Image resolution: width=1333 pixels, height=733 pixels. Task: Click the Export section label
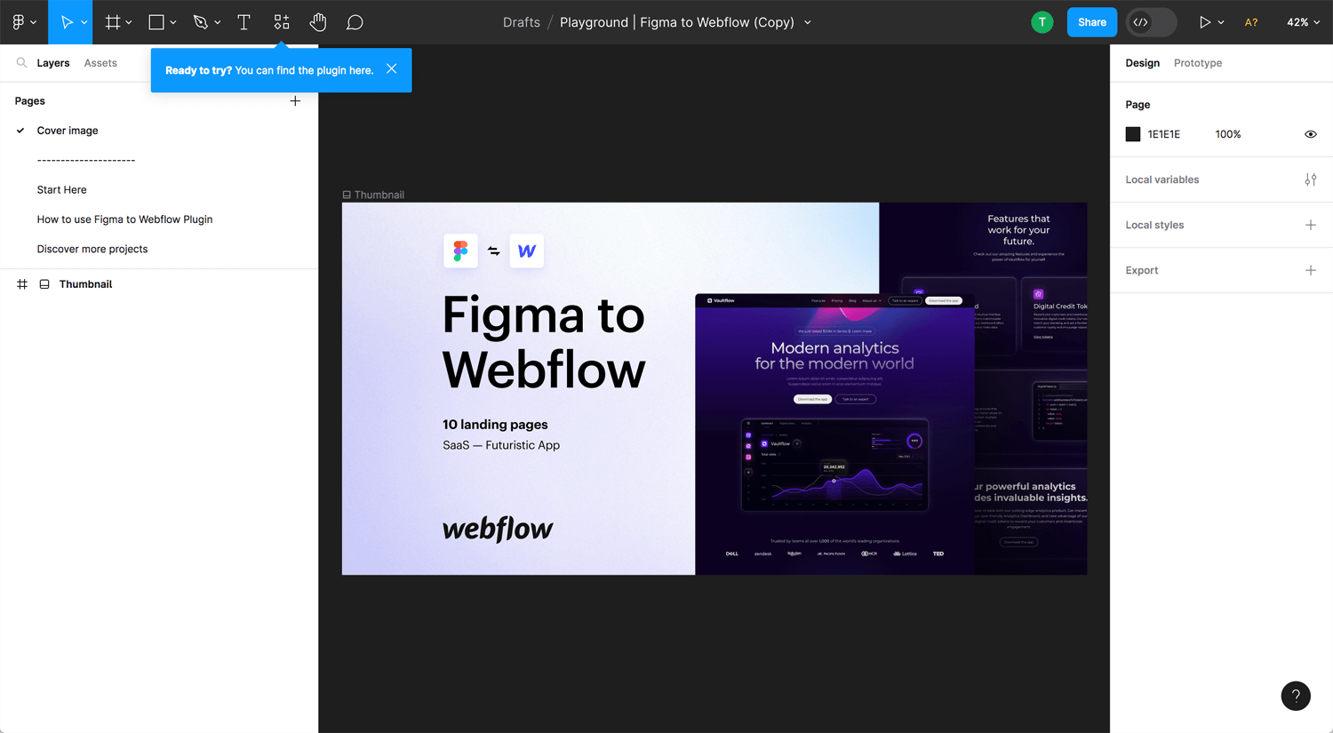pos(1141,270)
